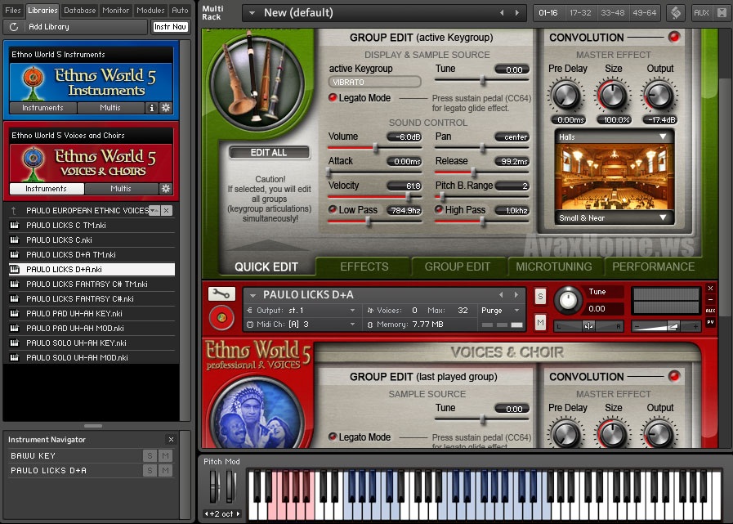Viewport: 733px width, 524px height.
Task: Open the multi rack preset dropdown arrow
Action: tap(252, 13)
